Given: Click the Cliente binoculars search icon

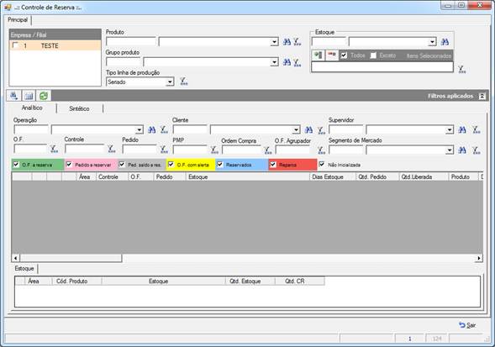Looking at the screenshot, I should tap(308, 129).
